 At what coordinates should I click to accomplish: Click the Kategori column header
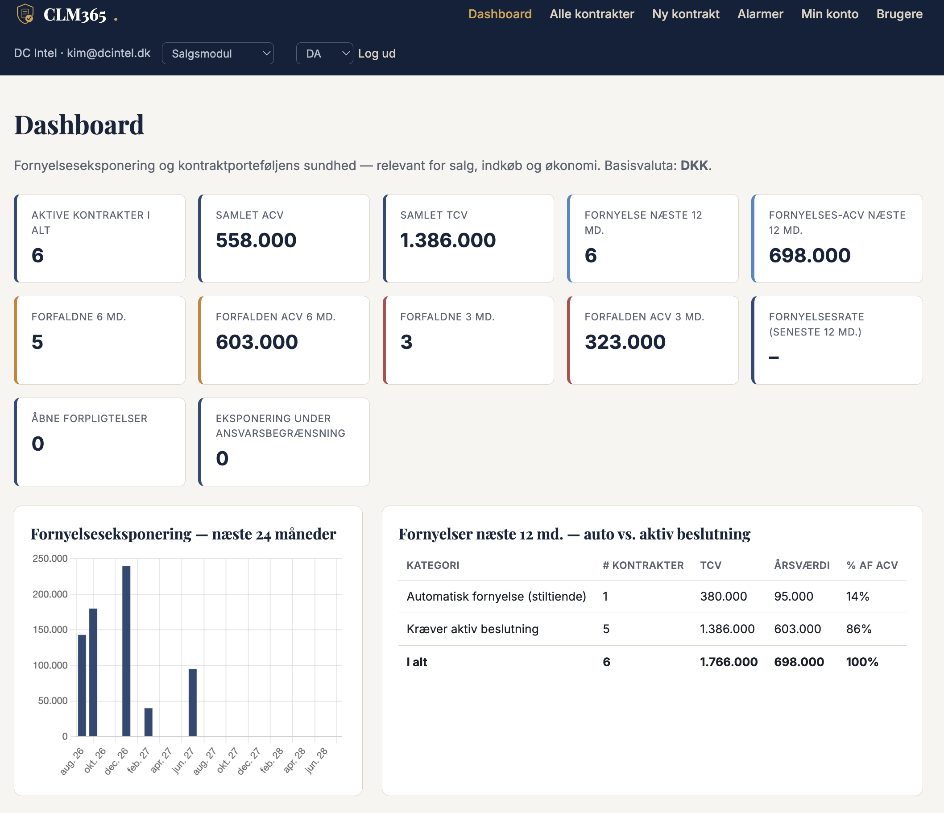[x=433, y=565]
